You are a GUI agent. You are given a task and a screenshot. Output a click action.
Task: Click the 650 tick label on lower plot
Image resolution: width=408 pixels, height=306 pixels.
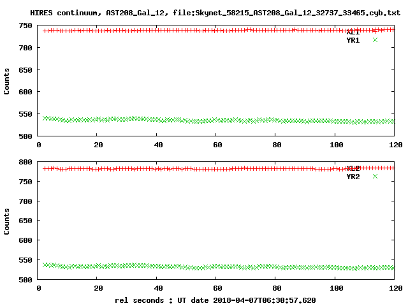pyautogui.click(x=25, y=221)
